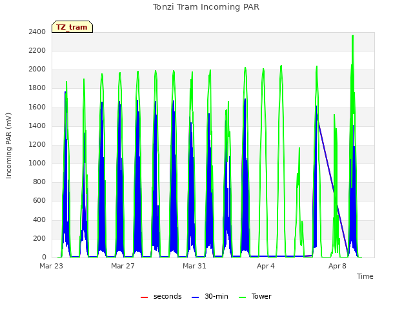413x309 pixels.
Task: Click the tallest green Tower peak near 2400
Action: 353,36
